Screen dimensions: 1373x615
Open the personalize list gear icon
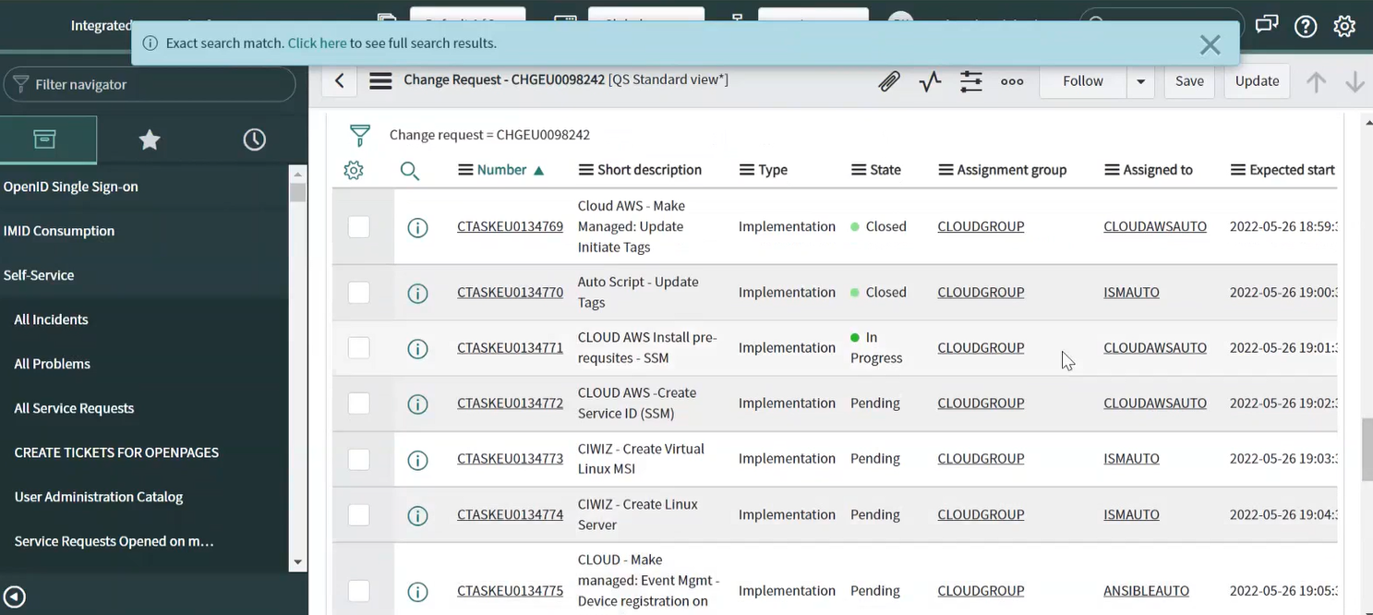pyautogui.click(x=353, y=170)
